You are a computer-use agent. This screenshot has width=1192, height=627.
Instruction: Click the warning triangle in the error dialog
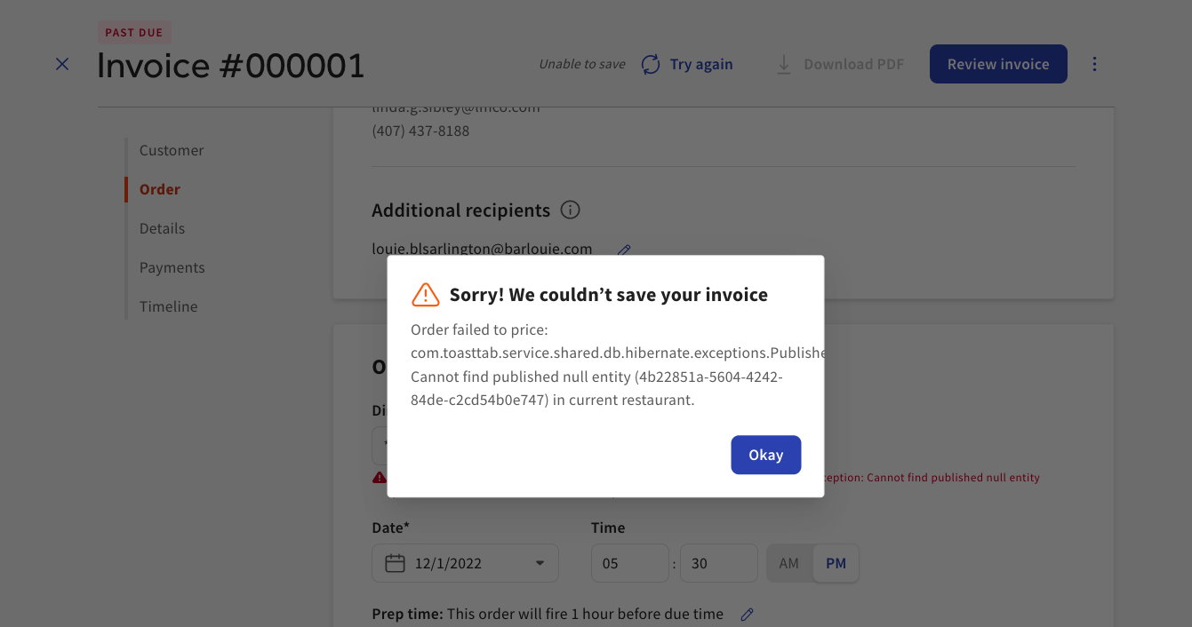pyautogui.click(x=425, y=295)
